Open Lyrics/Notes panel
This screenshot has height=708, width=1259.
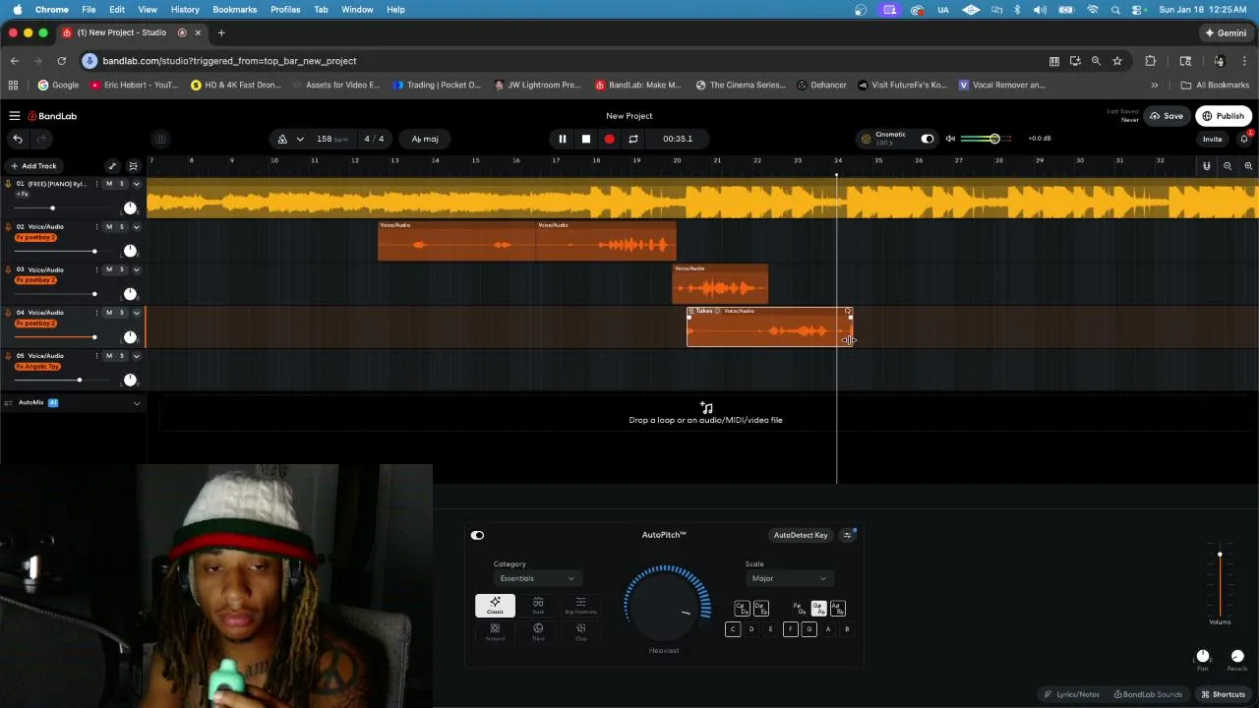tap(1072, 694)
